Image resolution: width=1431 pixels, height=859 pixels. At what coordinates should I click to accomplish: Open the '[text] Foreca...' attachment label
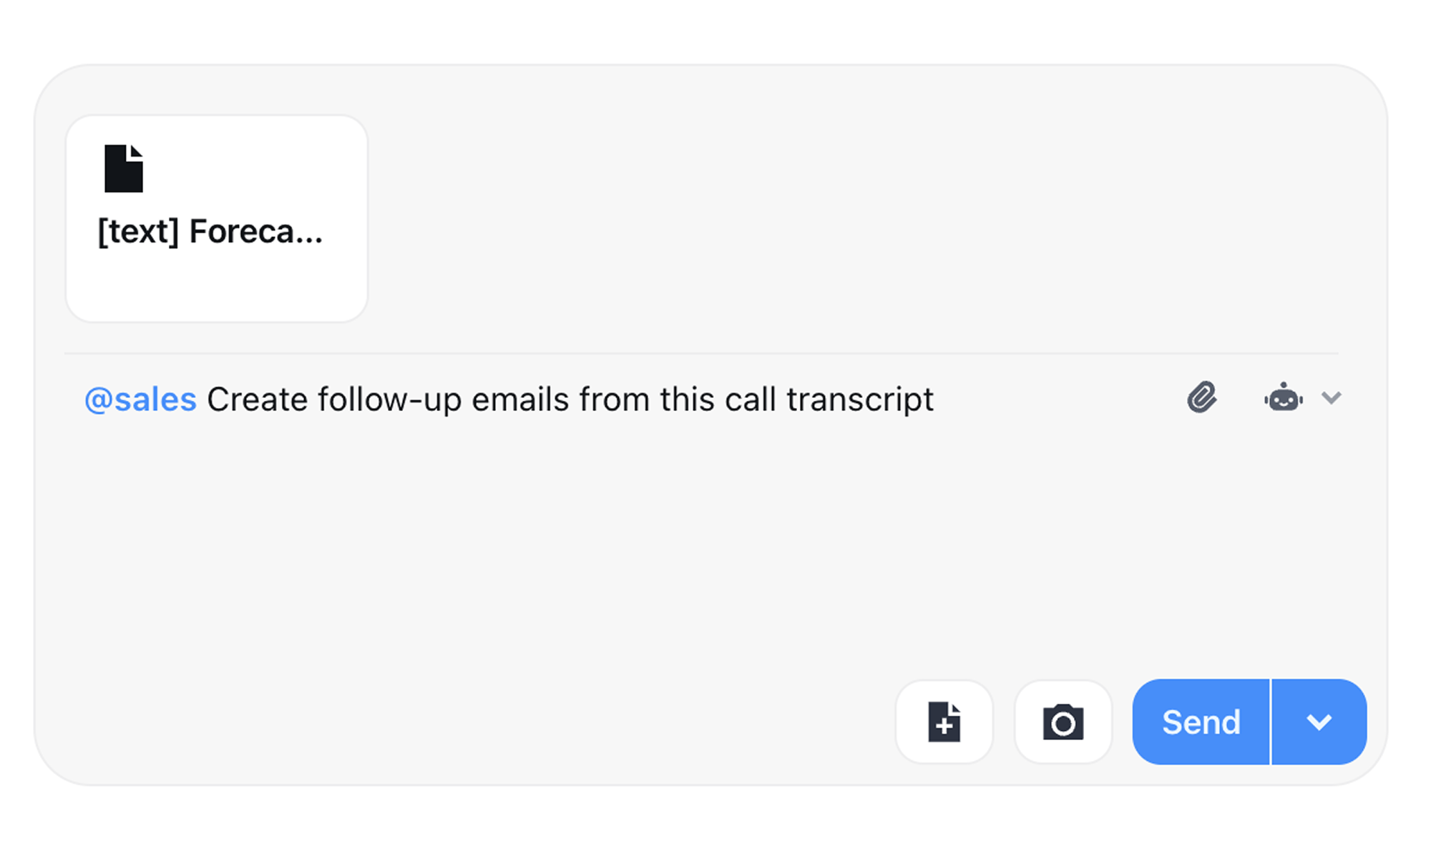[x=210, y=232]
